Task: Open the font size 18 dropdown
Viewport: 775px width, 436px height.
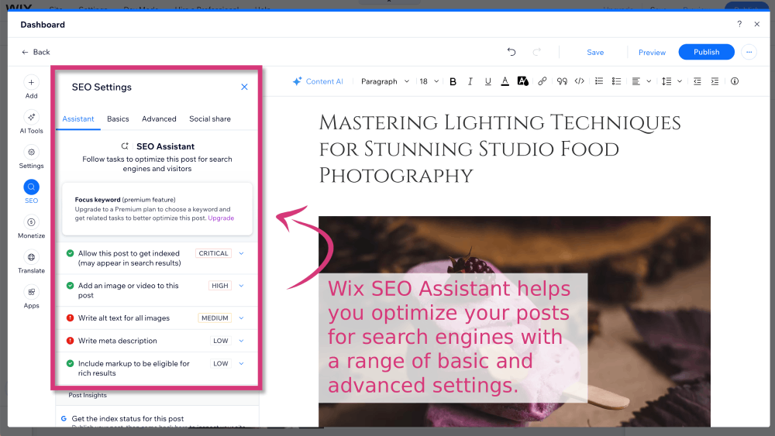Action: click(x=429, y=81)
